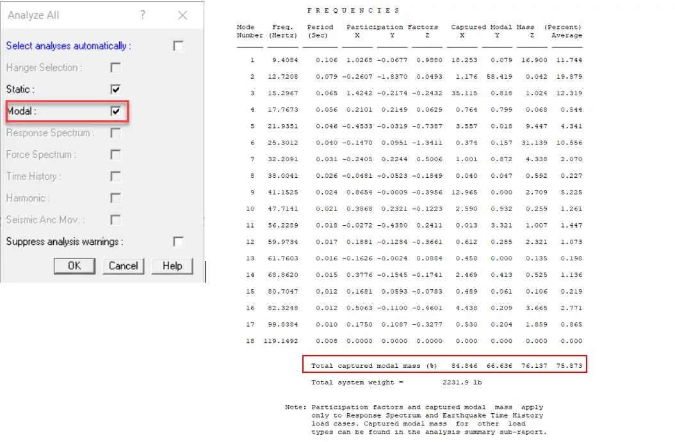Click the Analyze All dialog title
The image size is (675, 442).
[33, 15]
